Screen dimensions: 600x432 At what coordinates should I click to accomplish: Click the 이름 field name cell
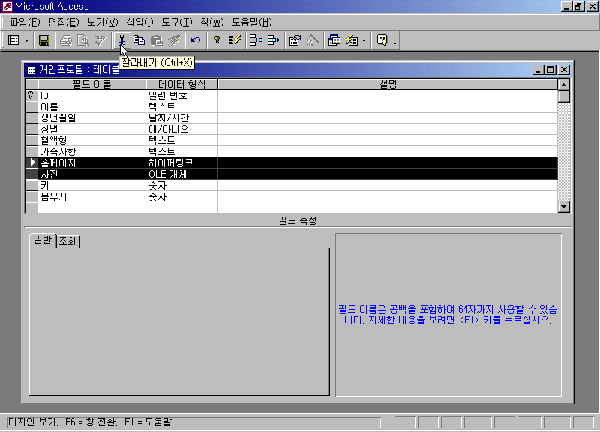click(x=91, y=106)
